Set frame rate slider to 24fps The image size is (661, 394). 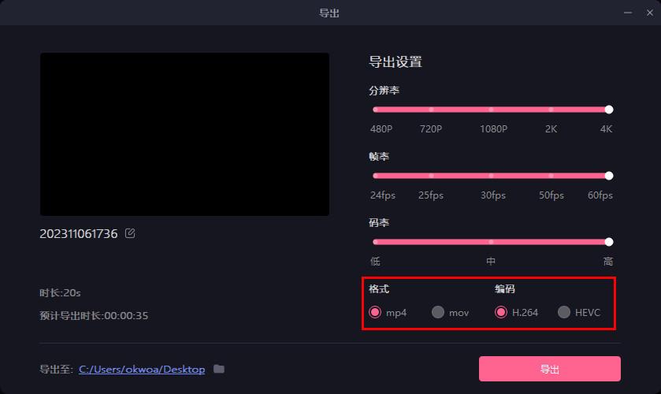tap(375, 176)
